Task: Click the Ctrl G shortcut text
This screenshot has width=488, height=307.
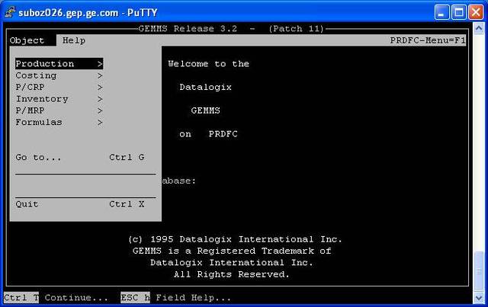Action: pyautogui.click(x=127, y=158)
